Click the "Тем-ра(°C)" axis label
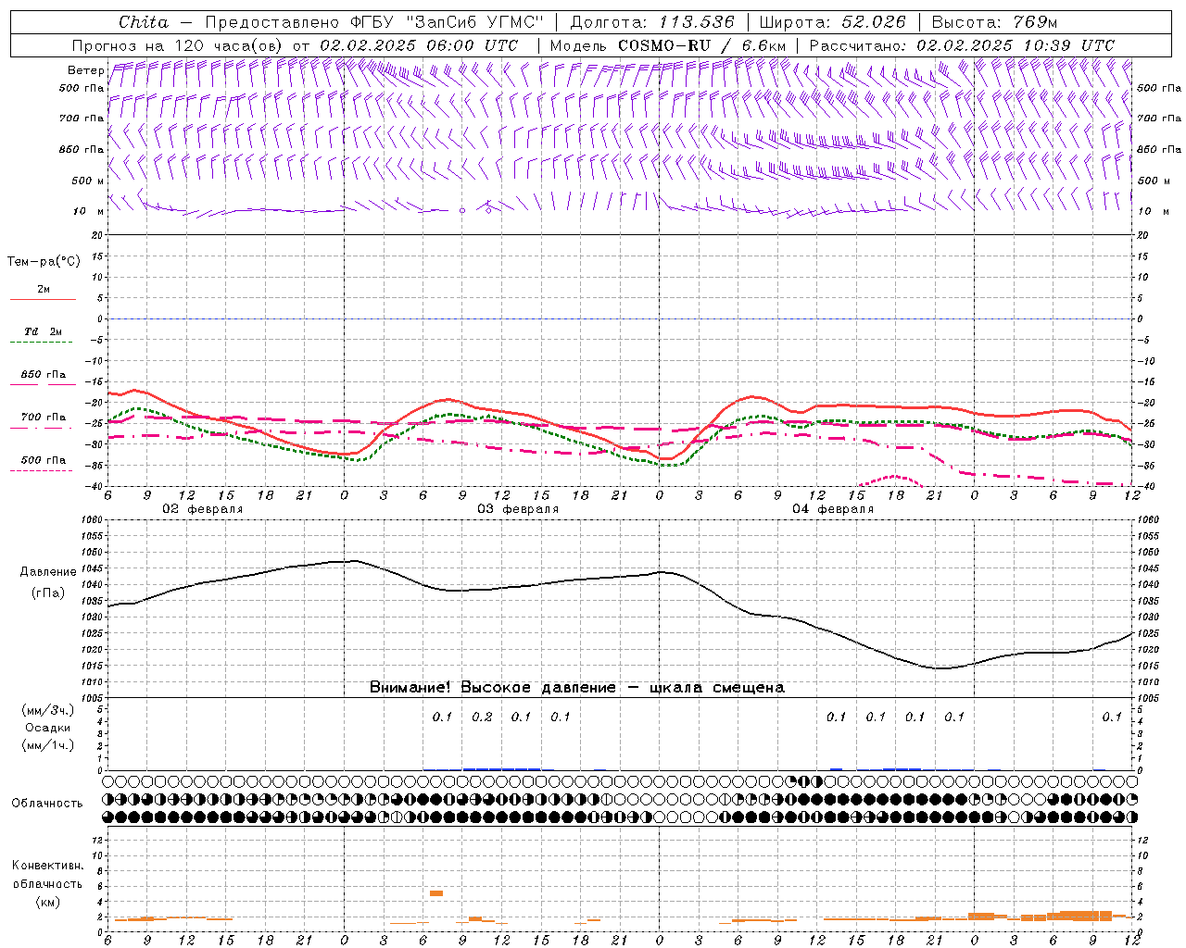This screenshot has width=1186, height=948. pyautogui.click(x=44, y=262)
